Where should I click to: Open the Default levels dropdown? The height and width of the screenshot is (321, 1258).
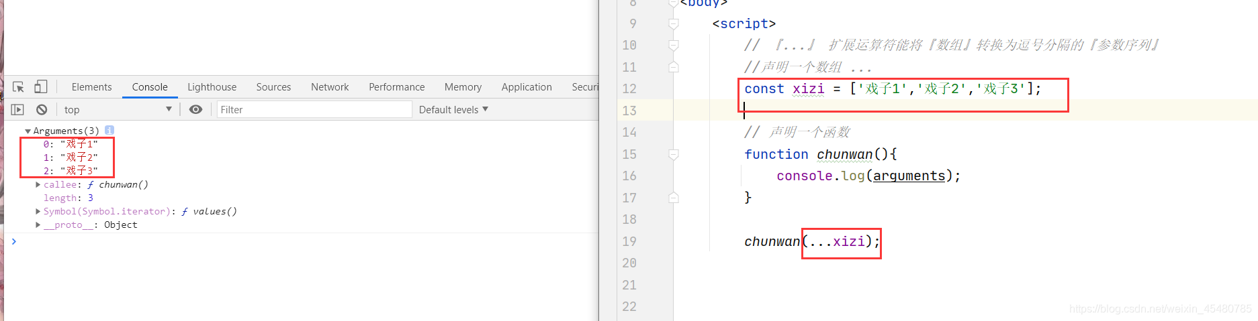(x=453, y=109)
